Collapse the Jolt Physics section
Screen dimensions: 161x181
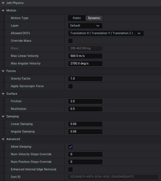pos(3,3)
